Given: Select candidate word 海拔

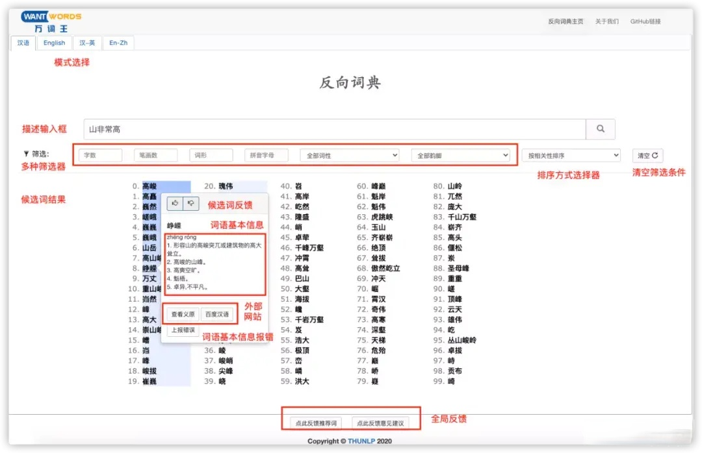Looking at the screenshot, I should click(x=302, y=299).
